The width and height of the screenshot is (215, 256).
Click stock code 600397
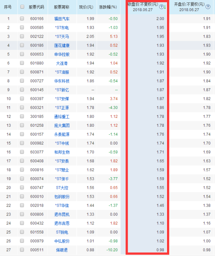(x=37, y=98)
